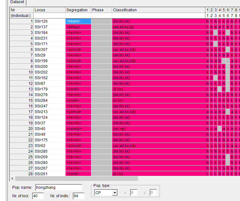Click the (Individual:) row label
Viewport: 240px width, 201px height.
tap(22, 16)
